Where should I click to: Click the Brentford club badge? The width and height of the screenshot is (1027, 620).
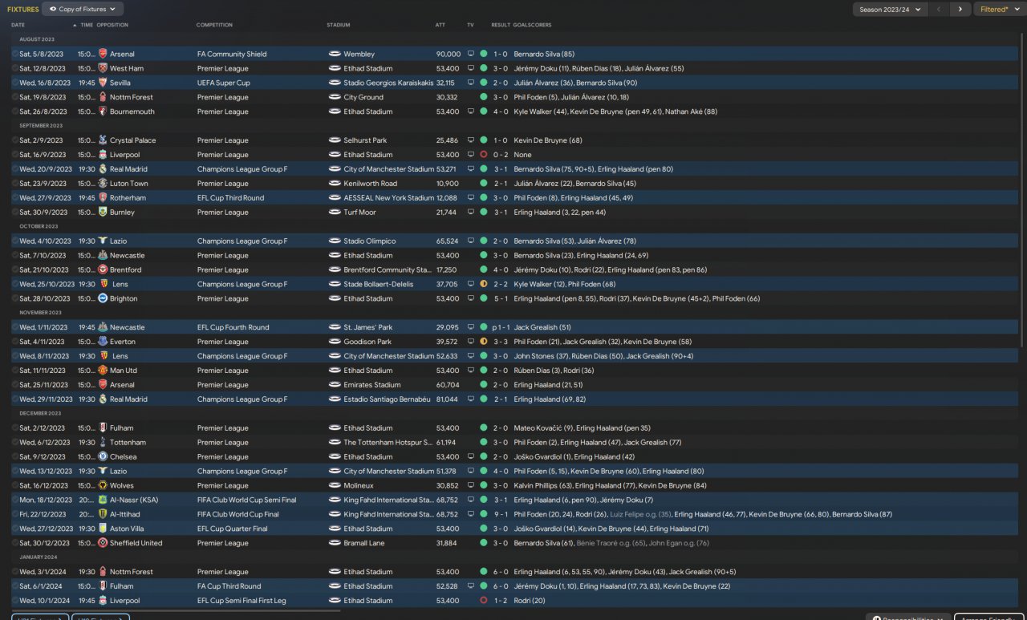tap(103, 270)
